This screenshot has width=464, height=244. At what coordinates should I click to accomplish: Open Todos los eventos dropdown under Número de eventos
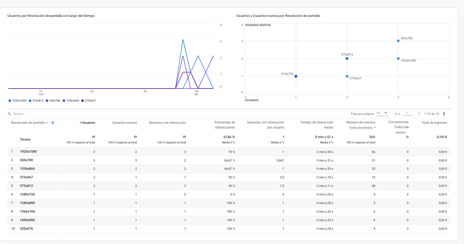[x=363, y=128]
